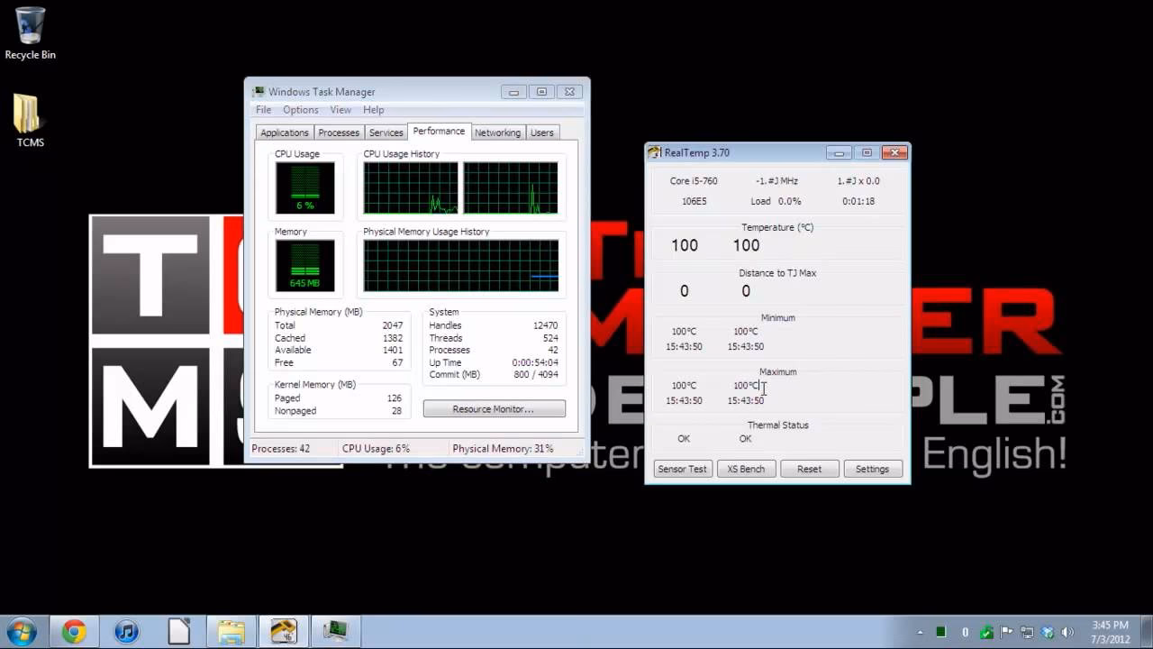Click status bar text "CPU Usage: 6%"
This screenshot has width=1153, height=649.
click(376, 449)
